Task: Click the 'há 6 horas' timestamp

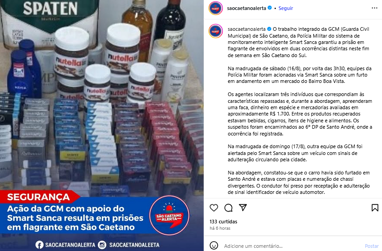Action: [x=220, y=228]
